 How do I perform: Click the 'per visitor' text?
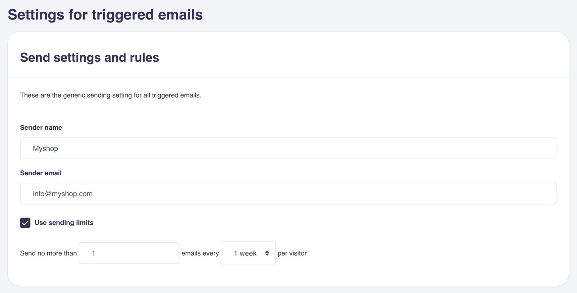click(292, 253)
